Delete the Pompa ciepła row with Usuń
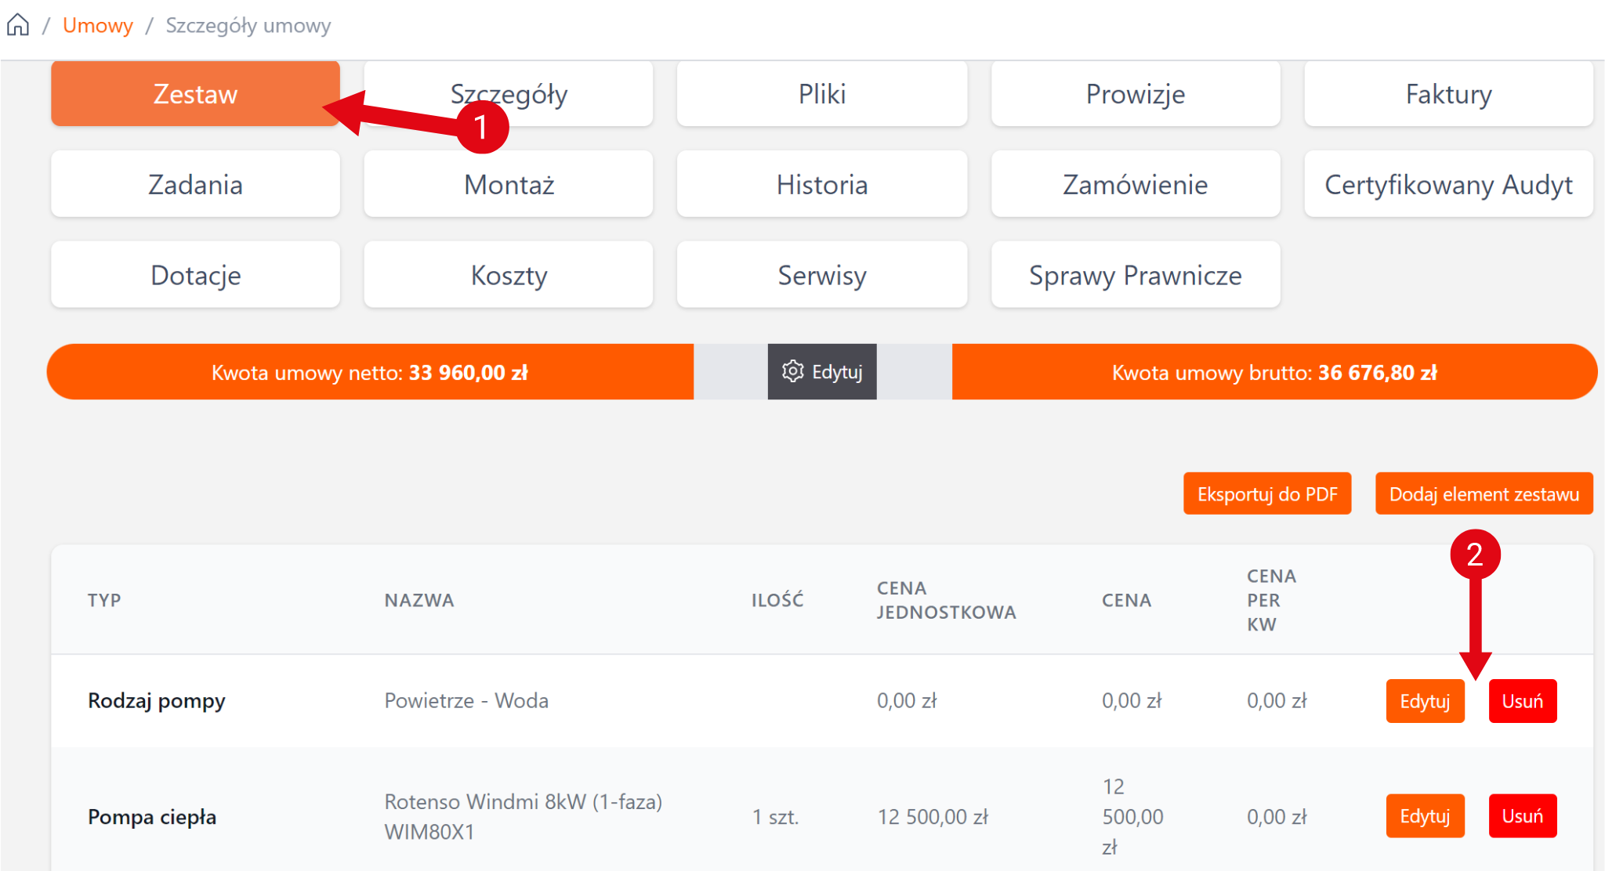This screenshot has width=1605, height=871. (1522, 816)
